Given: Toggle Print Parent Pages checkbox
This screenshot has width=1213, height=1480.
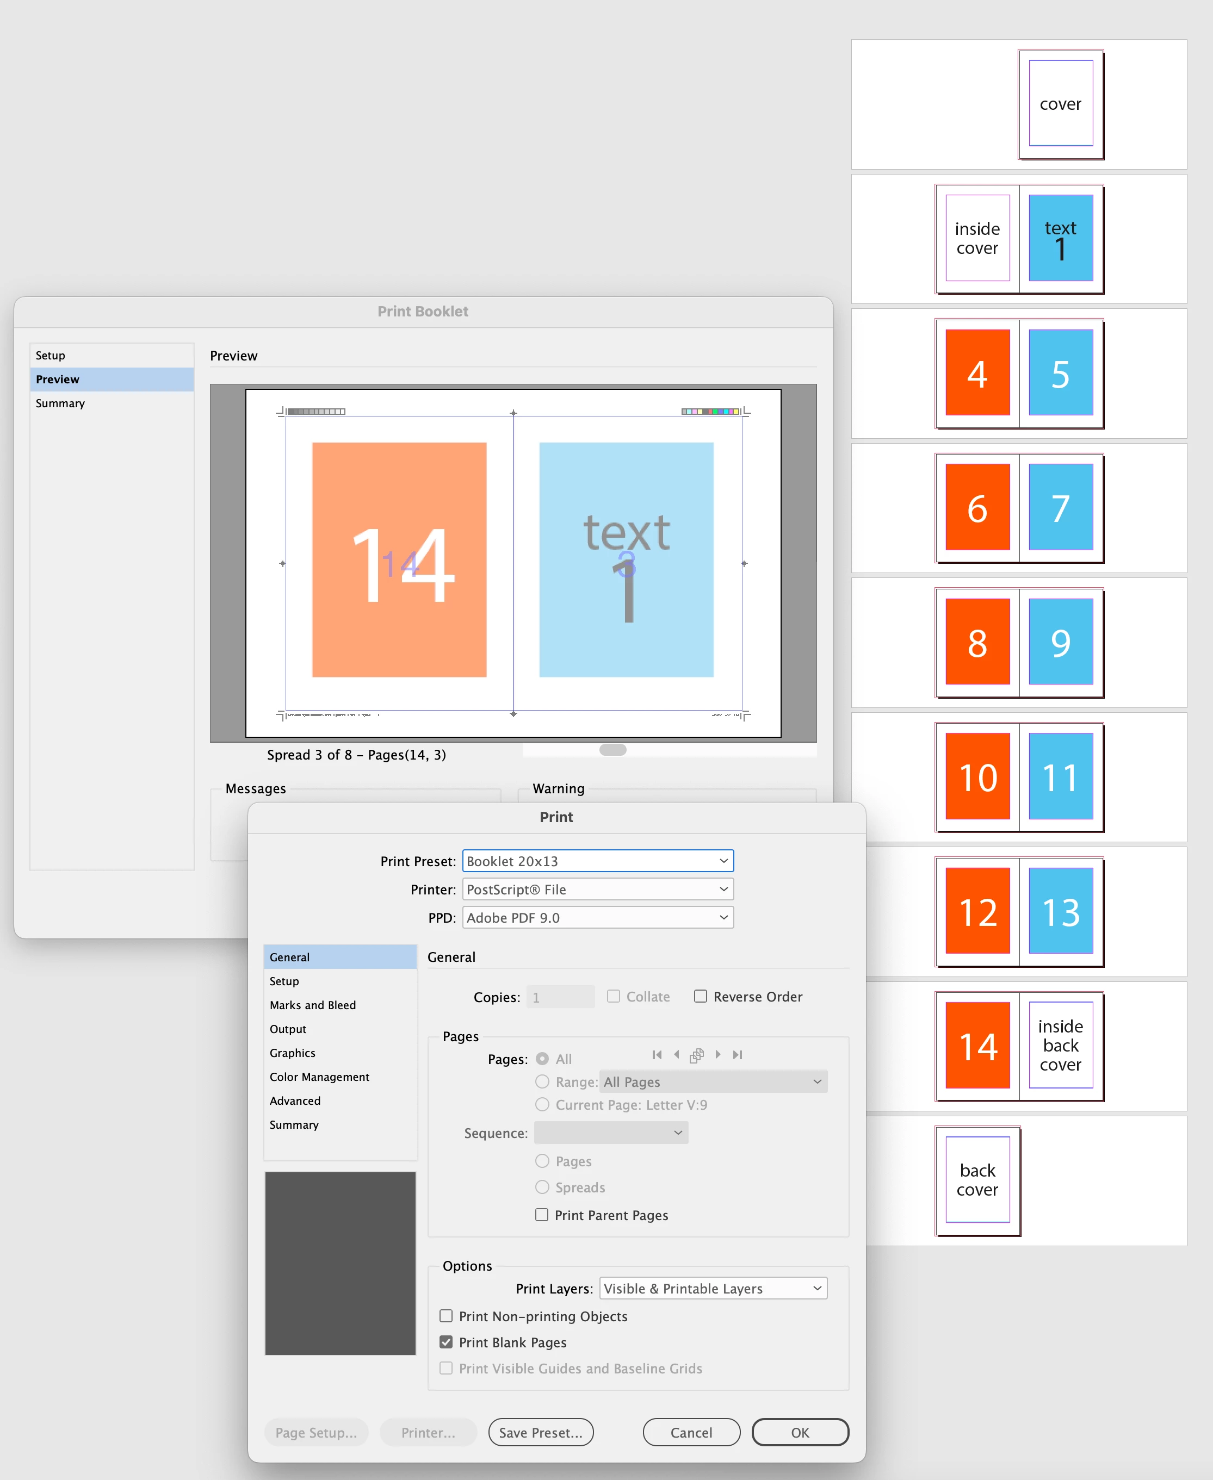Looking at the screenshot, I should coord(542,1215).
